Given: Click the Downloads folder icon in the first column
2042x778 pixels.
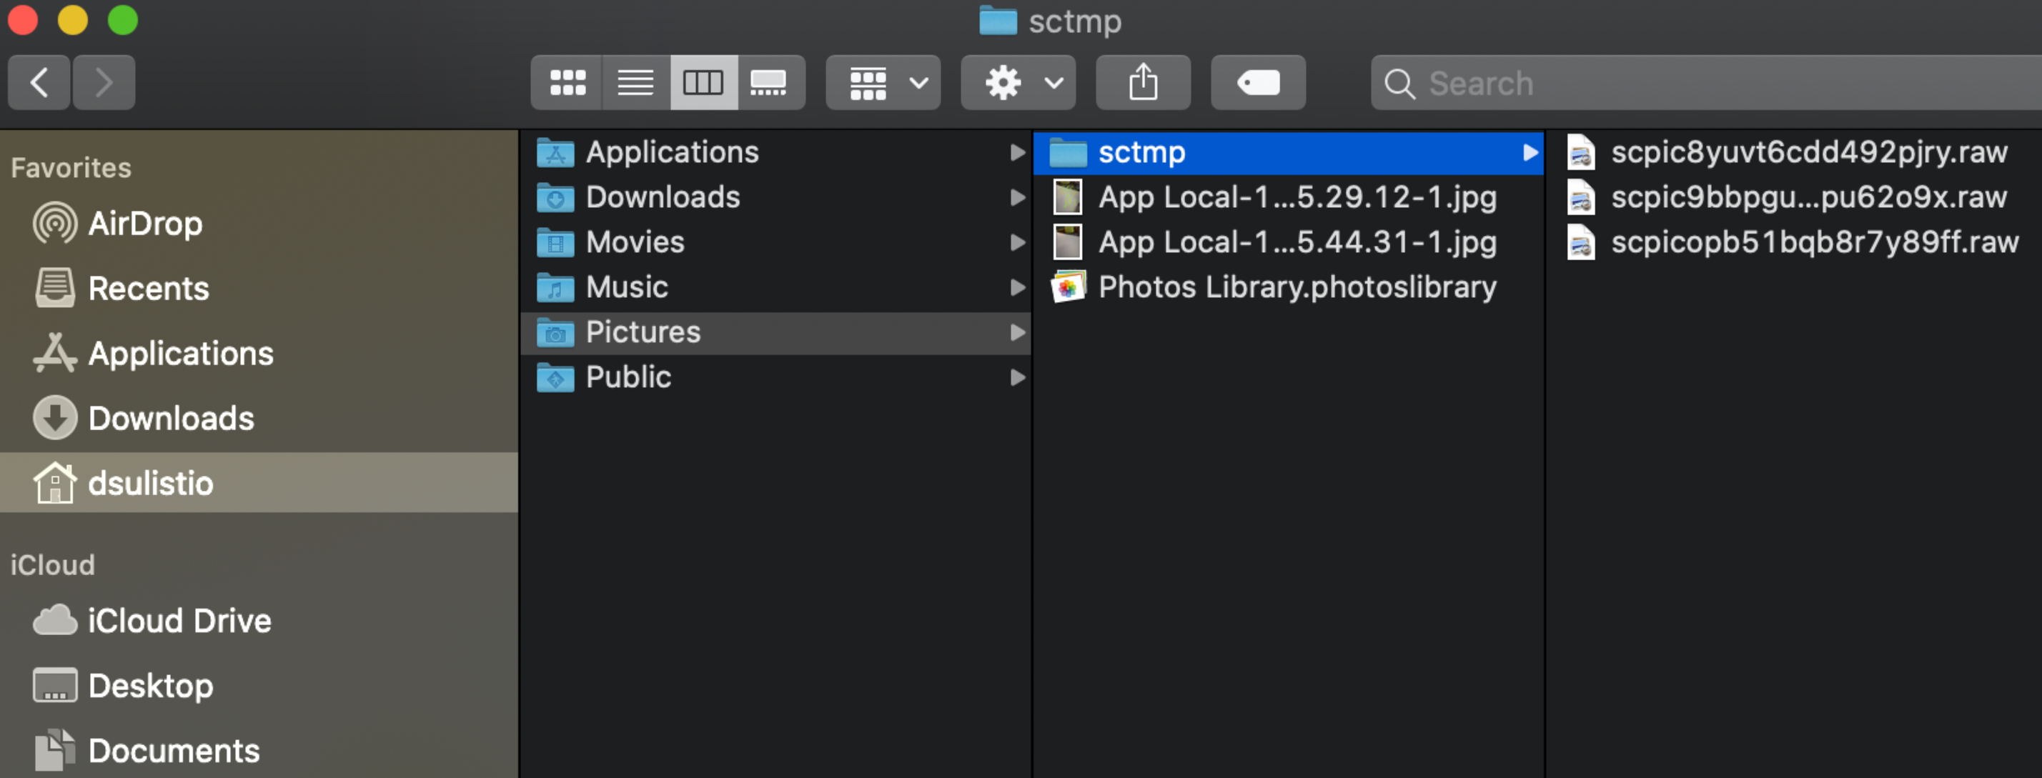Looking at the screenshot, I should click(555, 197).
